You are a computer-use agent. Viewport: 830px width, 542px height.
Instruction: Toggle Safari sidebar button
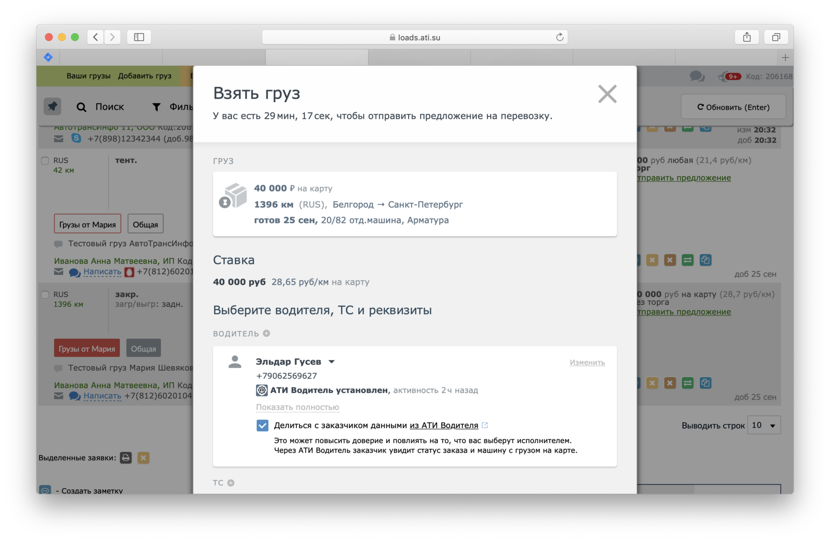click(x=139, y=37)
